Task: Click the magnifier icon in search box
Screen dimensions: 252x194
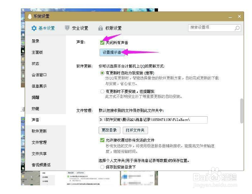Action: tap(237, 28)
